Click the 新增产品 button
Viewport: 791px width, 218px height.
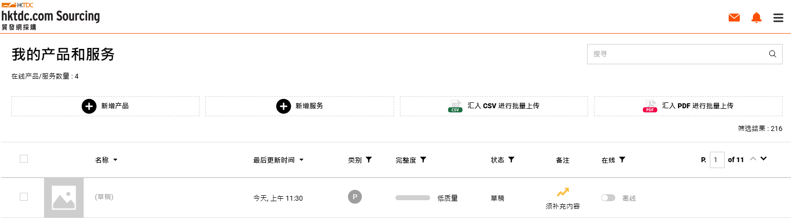pyautogui.click(x=105, y=106)
